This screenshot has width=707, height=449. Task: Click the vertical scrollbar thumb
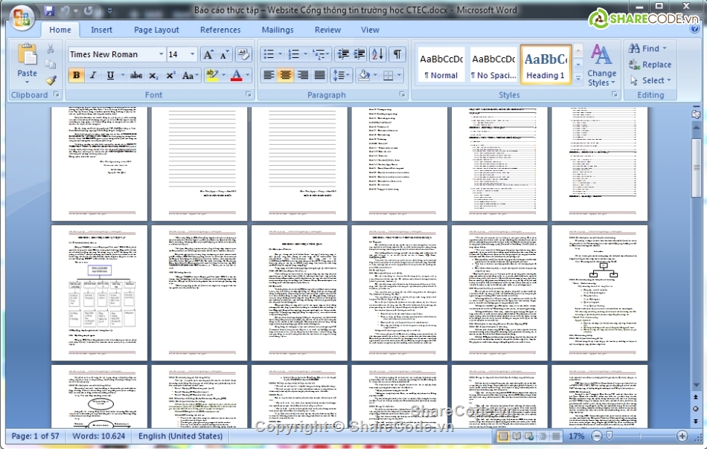tap(696, 168)
